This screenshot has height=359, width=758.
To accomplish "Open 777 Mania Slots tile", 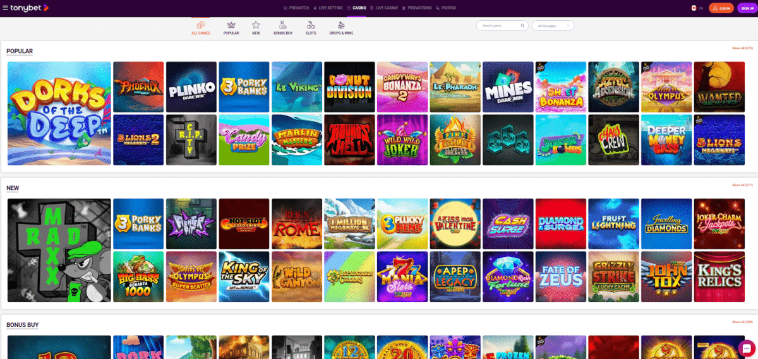I will tap(402, 277).
